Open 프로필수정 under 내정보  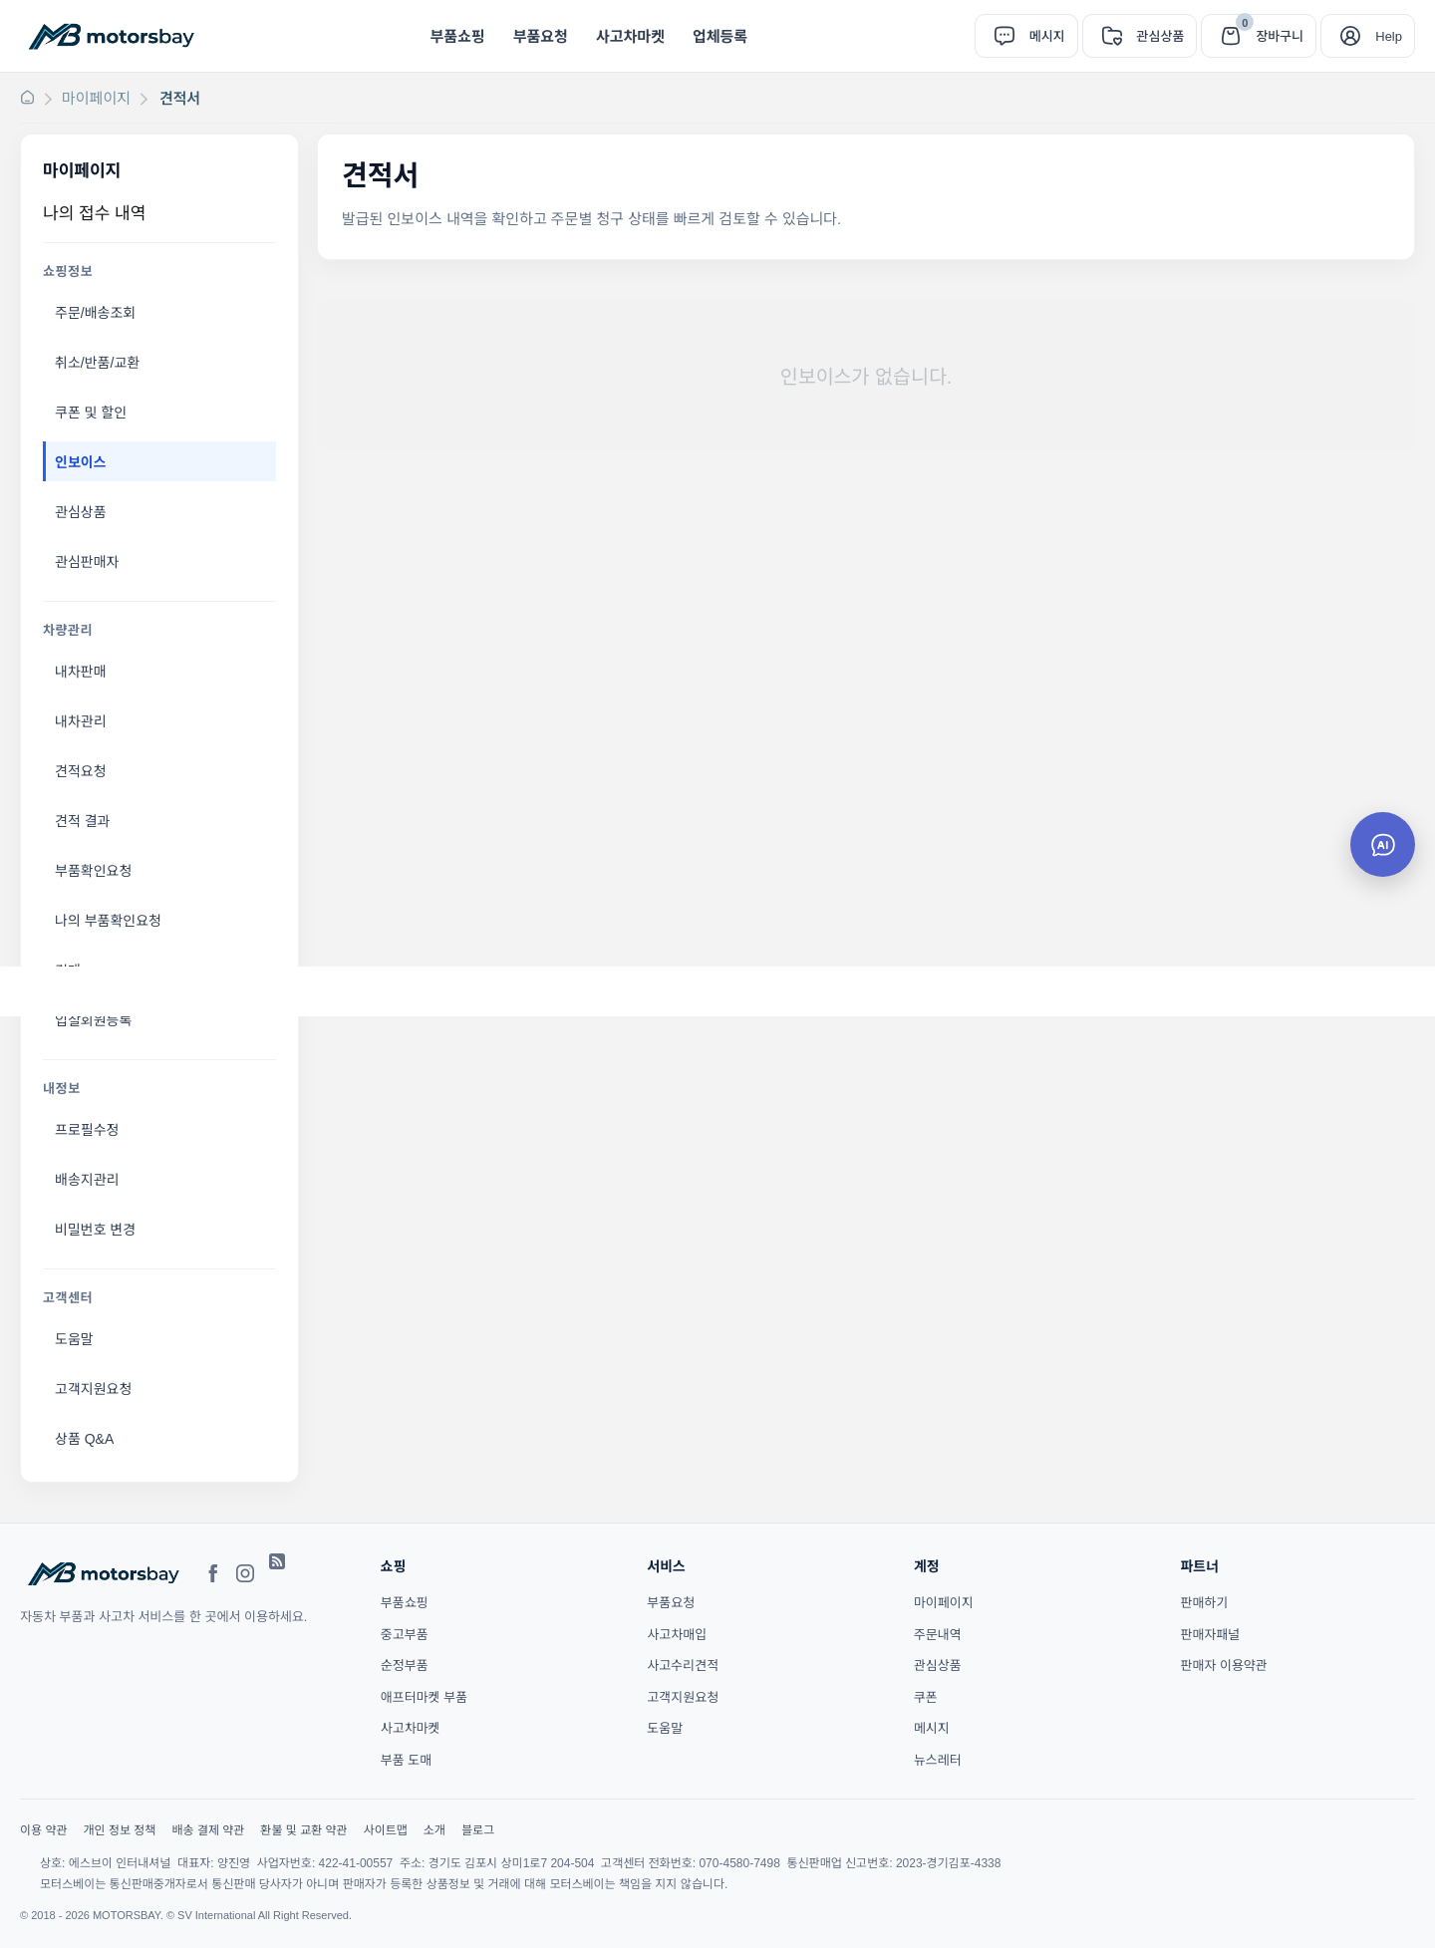159,1129
